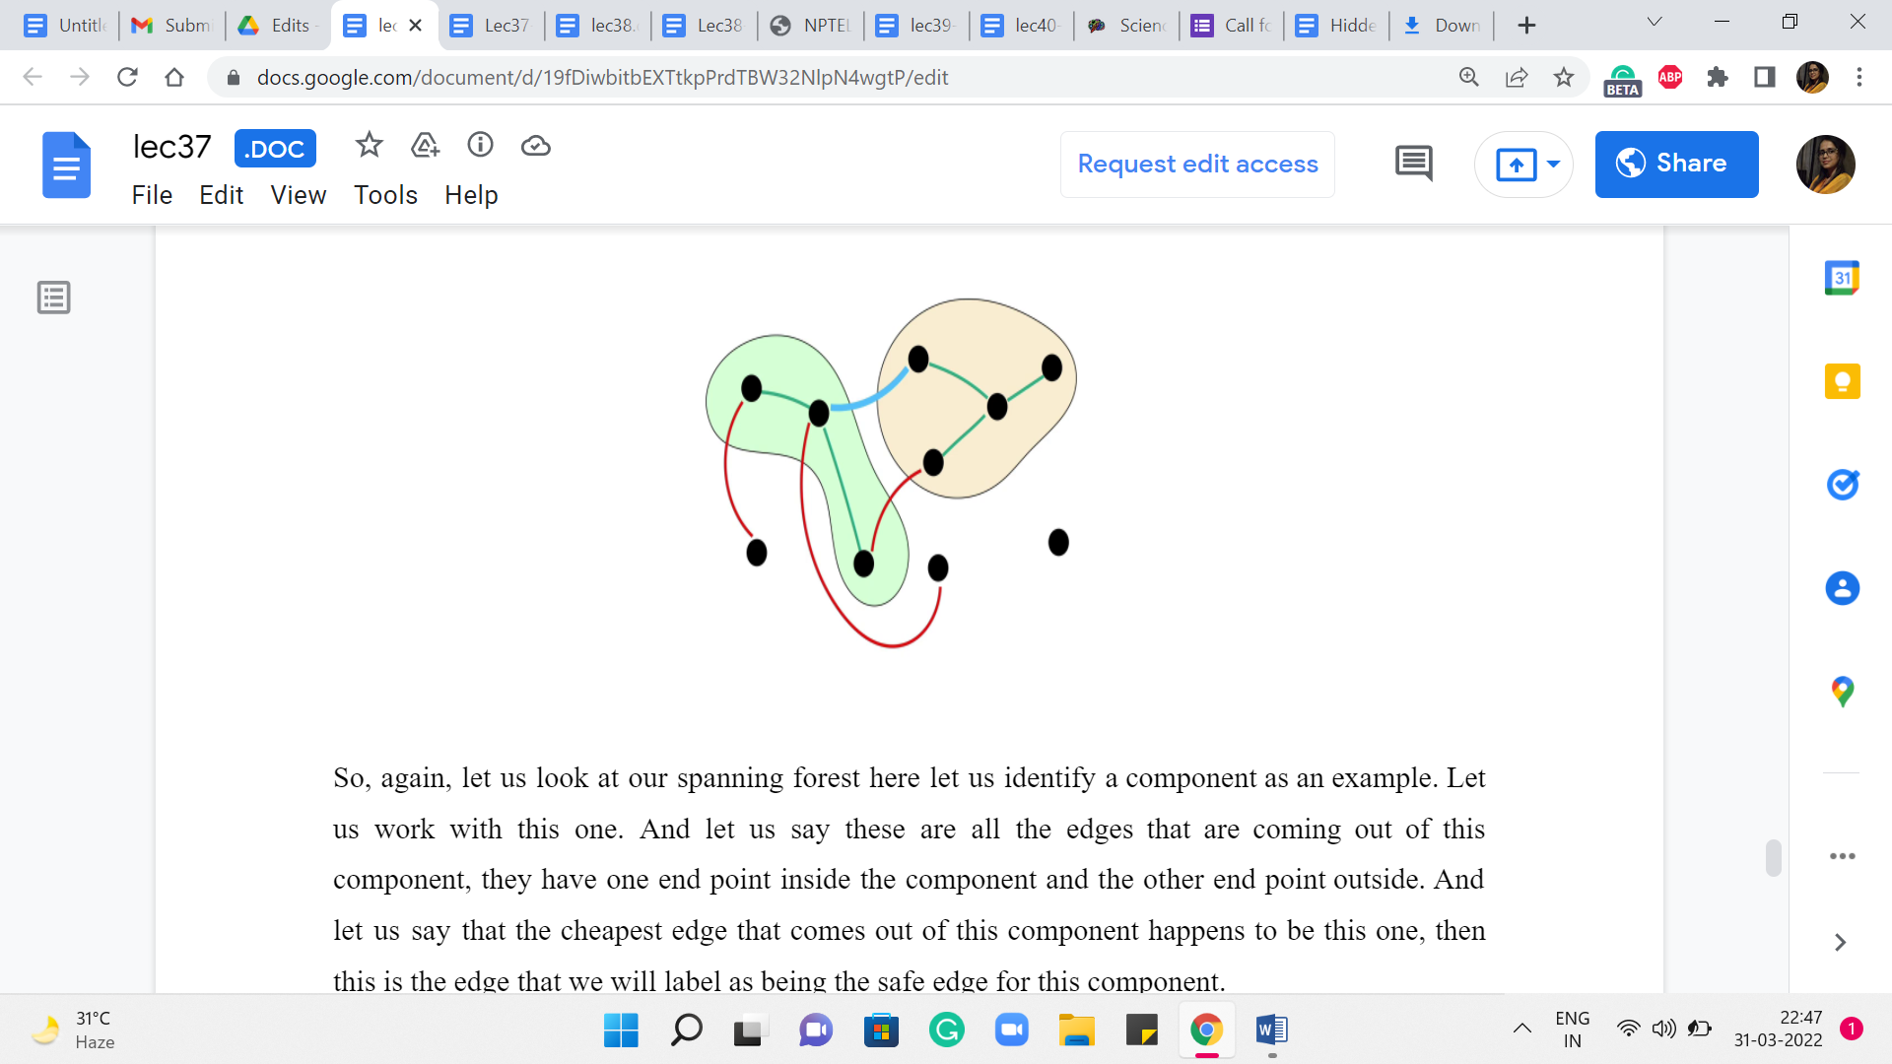Click the Add shortcut to Drive icon

(x=425, y=146)
